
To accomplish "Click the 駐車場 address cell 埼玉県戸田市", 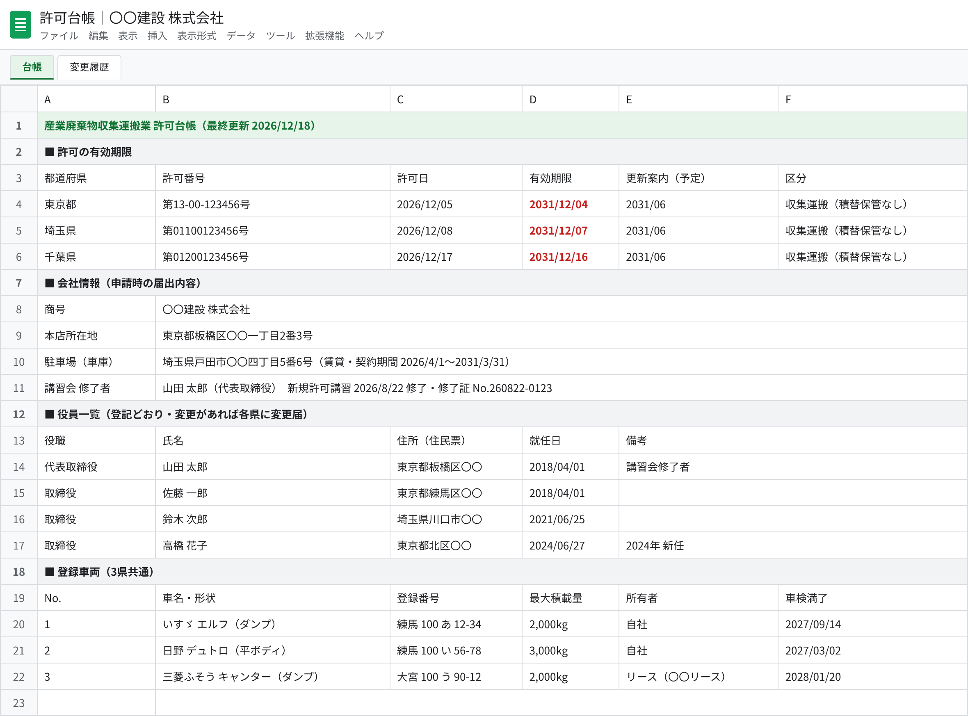I will coord(562,362).
